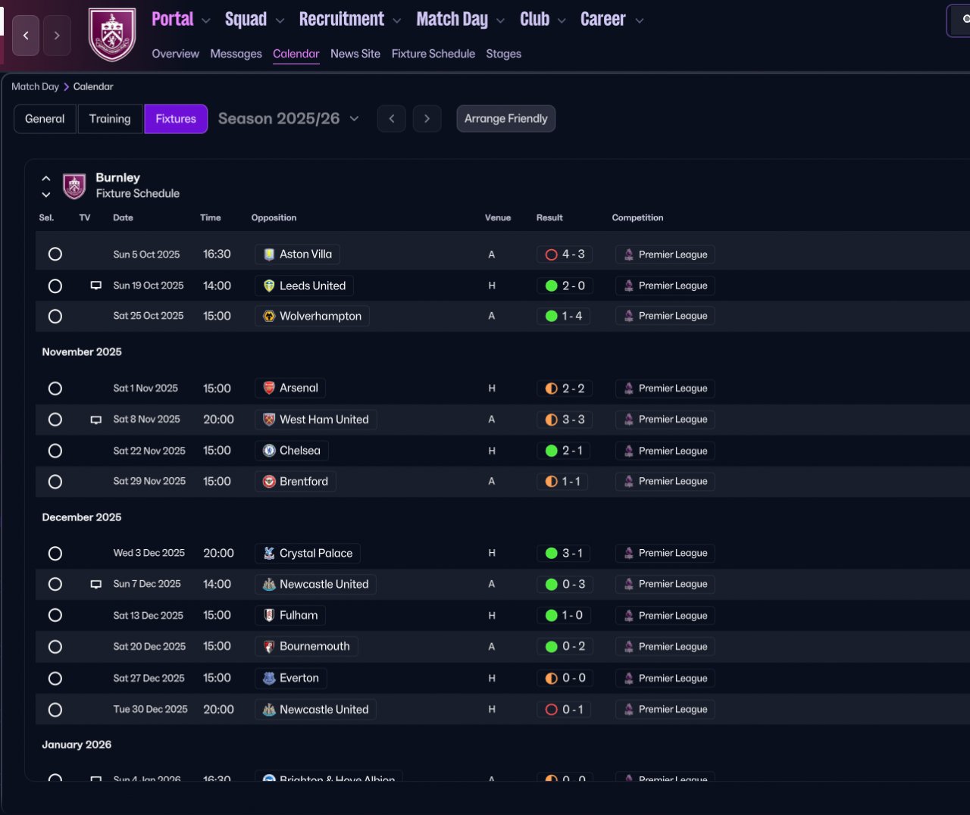Click the Burnley club badge in header
The height and width of the screenshot is (815, 970).
point(112,35)
